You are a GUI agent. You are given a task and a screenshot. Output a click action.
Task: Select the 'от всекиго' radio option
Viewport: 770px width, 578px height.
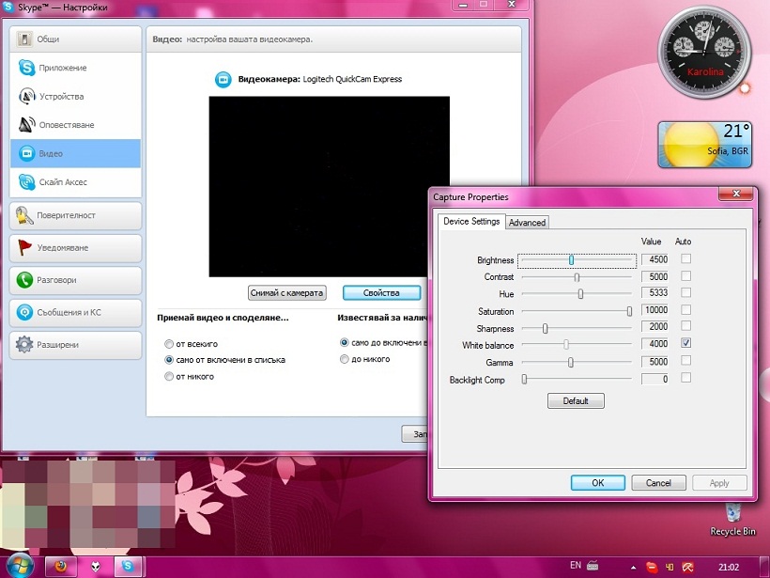pyautogui.click(x=169, y=344)
